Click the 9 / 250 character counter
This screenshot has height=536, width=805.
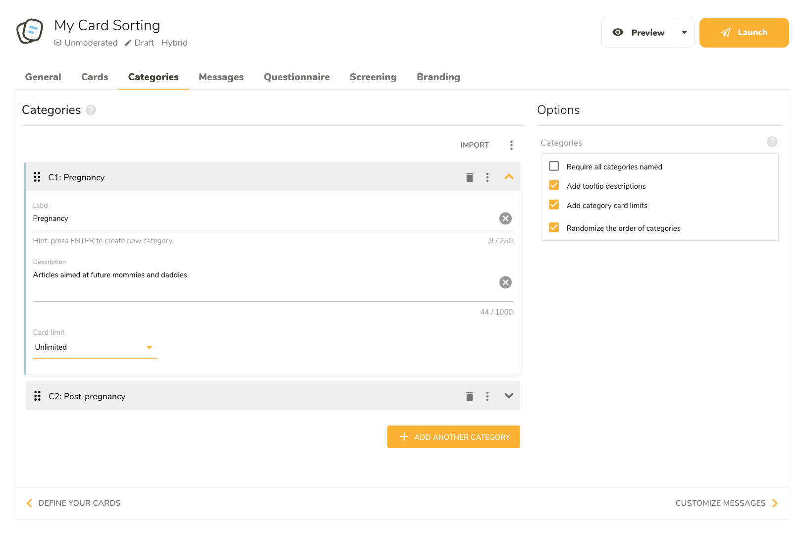[501, 241]
